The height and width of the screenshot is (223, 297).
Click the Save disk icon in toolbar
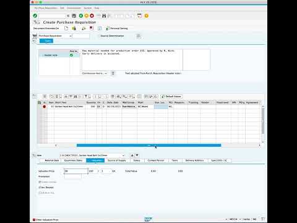tap(74, 15)
